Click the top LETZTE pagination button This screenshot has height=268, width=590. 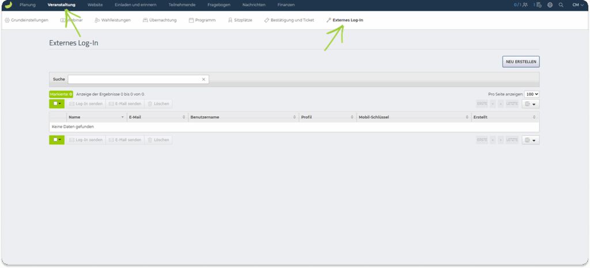(x=512, y=104)
